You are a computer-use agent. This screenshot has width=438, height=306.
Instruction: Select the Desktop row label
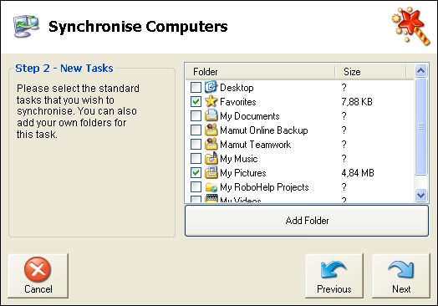click(237, 88)
